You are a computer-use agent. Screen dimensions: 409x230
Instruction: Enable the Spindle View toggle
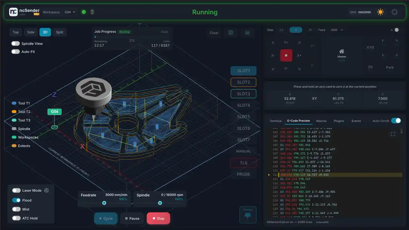coord(15,43)
